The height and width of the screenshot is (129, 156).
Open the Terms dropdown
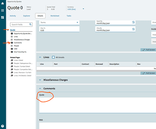(x=59, y=23)
